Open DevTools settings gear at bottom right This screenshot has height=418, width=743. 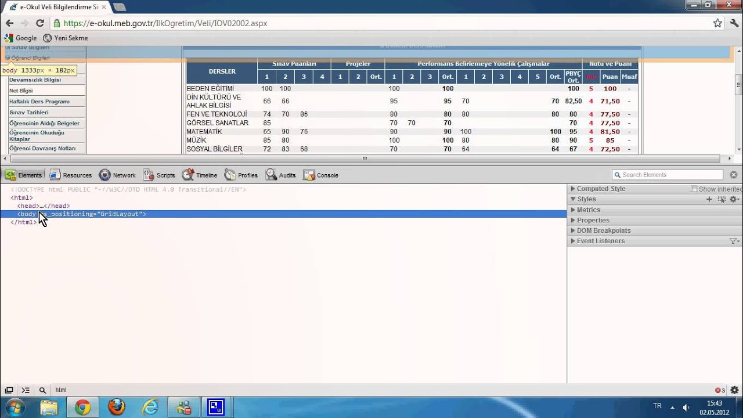click(x=734, y=390)
